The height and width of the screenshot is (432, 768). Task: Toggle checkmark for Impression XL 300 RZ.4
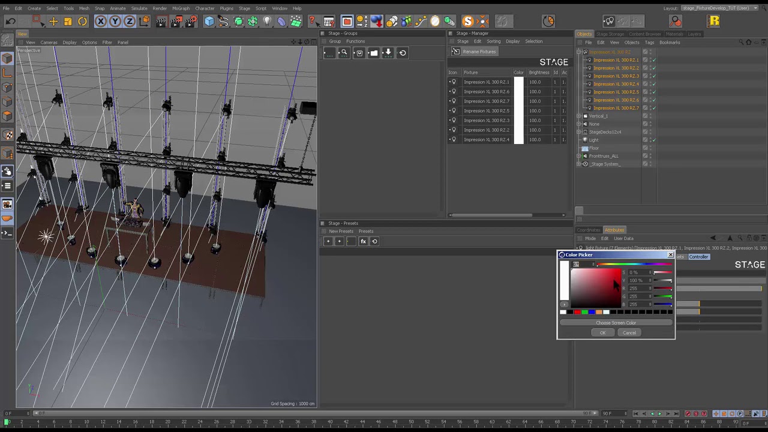[654, 84]
